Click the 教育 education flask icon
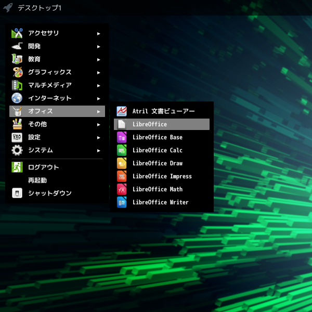This screenshot has width=312, height=312. (x=17, y=59)
